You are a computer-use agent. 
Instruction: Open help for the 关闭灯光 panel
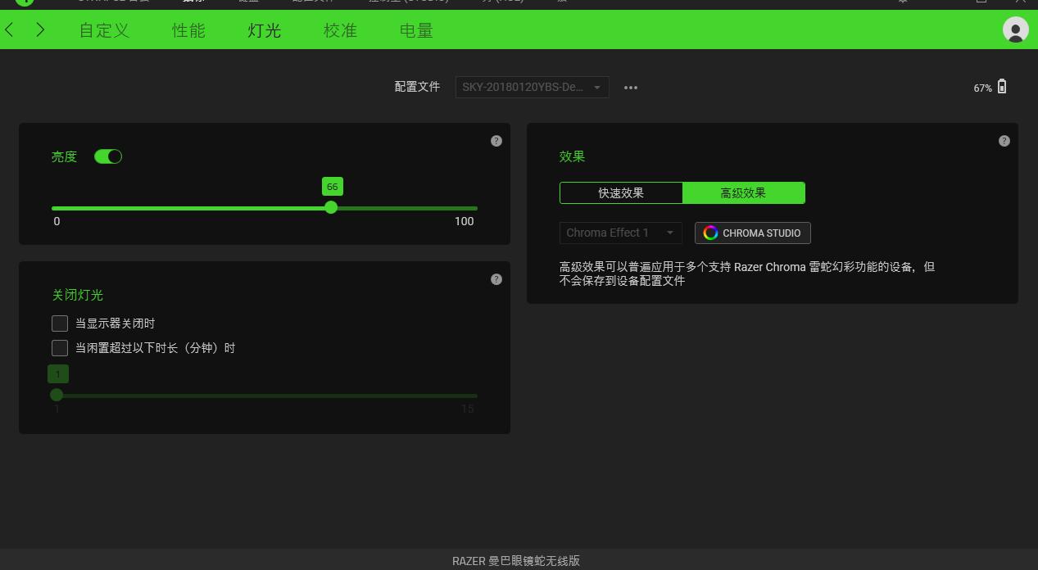(x=496, y=278)
